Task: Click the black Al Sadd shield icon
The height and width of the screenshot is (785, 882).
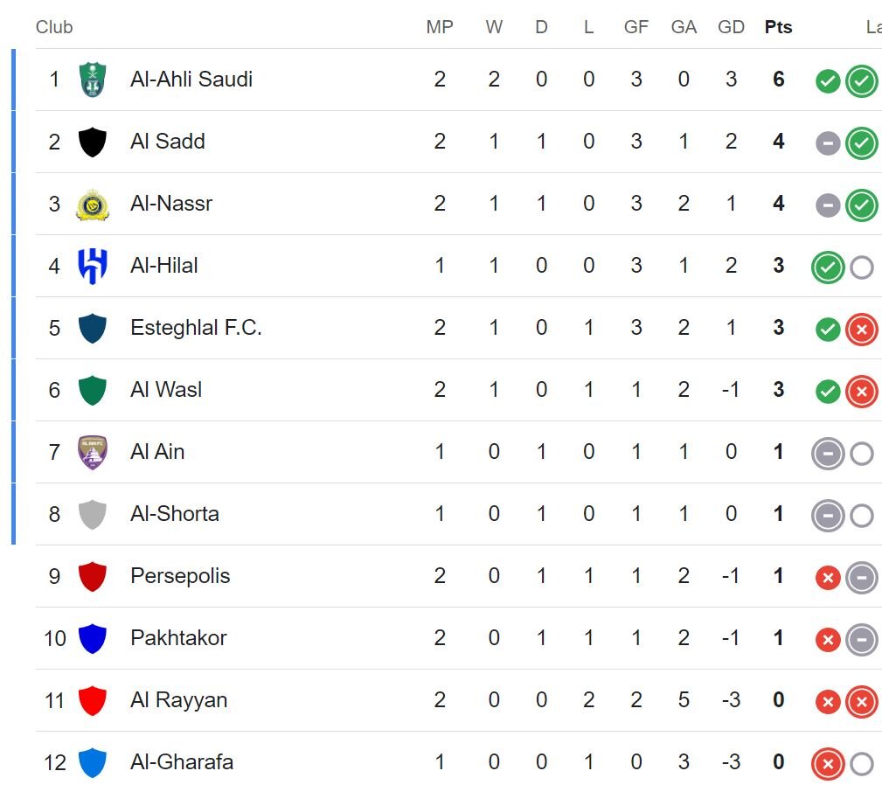Action: 93,142
